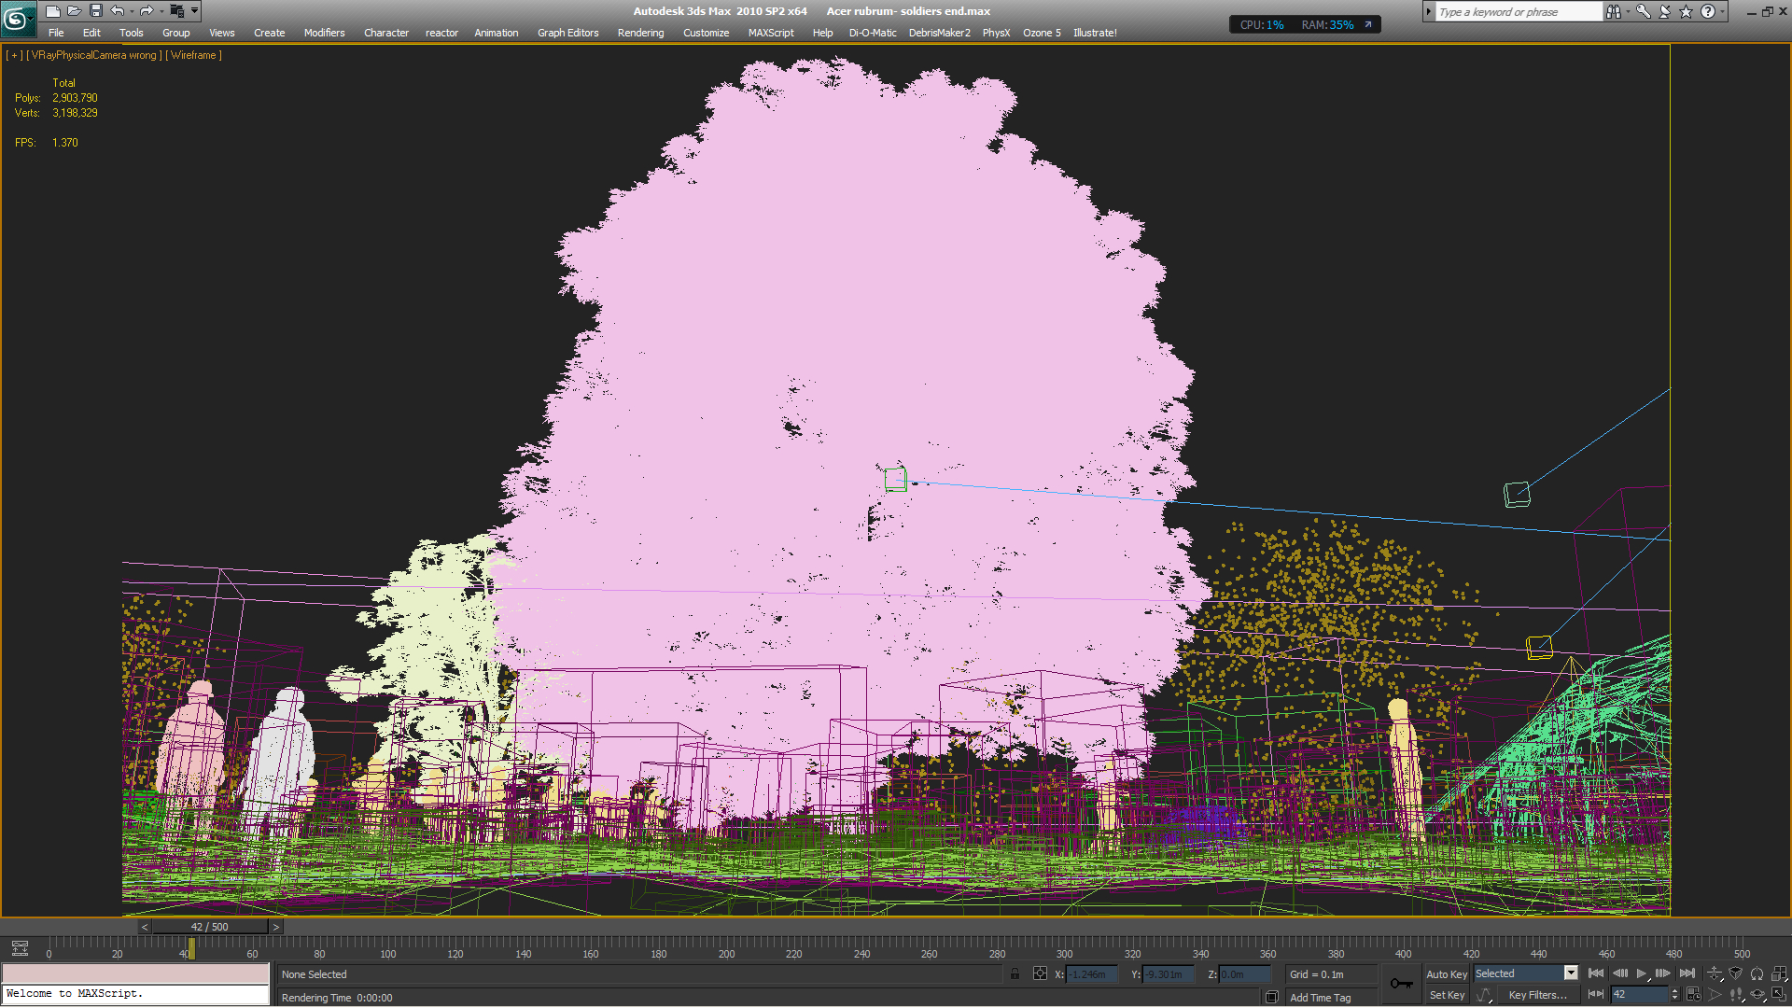Expand the Undo history dropdown arrow
1792x1008 pixels.
tap(132, 11)
